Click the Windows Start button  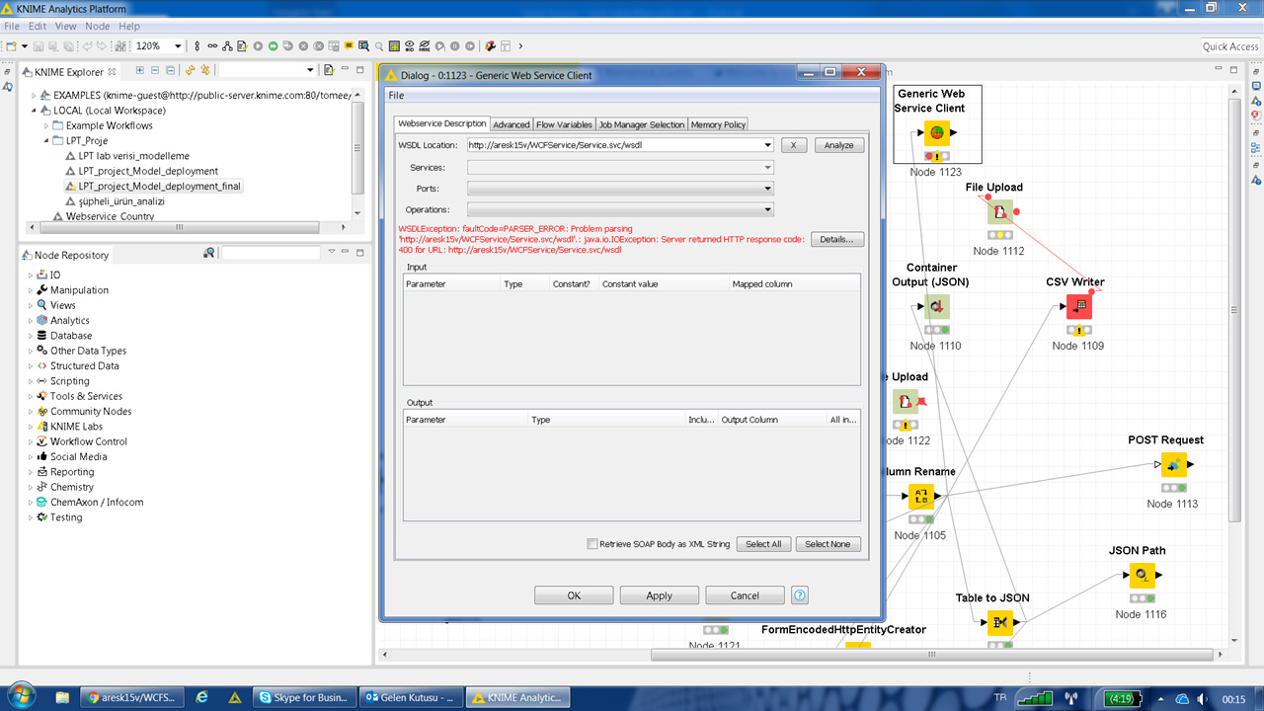click(x=20, y=696)
